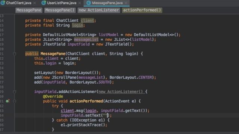Switch to the ChatClient.java tab
This screenshot has height=134, width=239.
(x=18, y=3)
